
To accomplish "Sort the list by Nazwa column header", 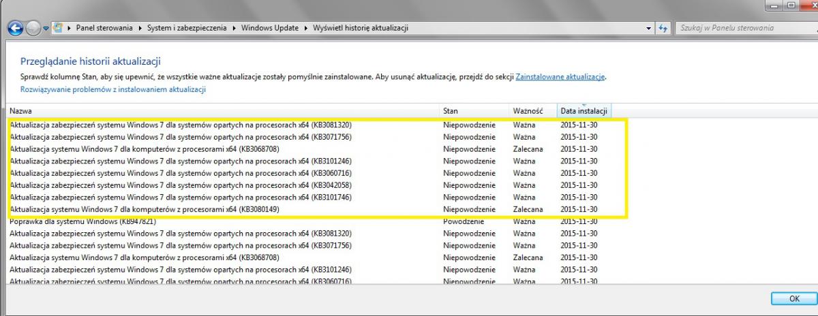I will tap(224, 110).
